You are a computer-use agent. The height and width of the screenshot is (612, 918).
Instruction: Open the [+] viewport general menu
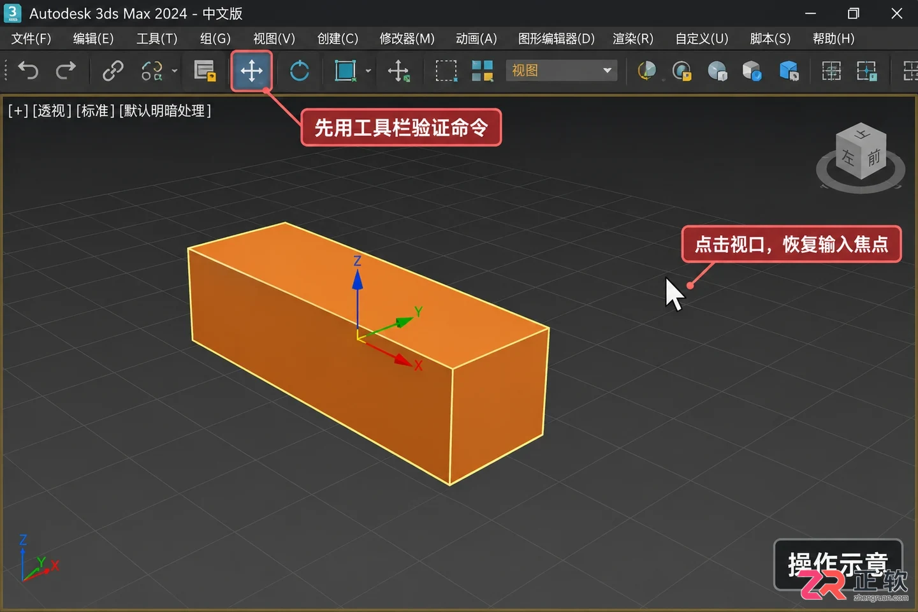pyautogui.click(x=18, y=111)
